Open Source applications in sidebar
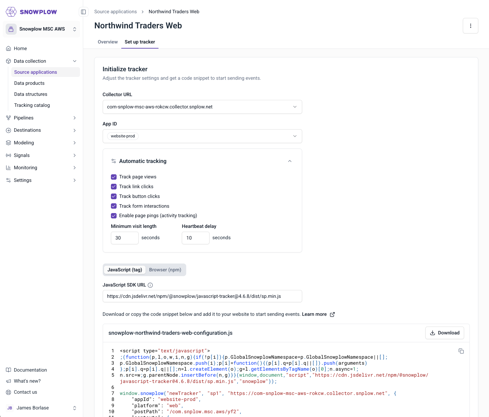 pyautogui.click(x=46, y=72)
